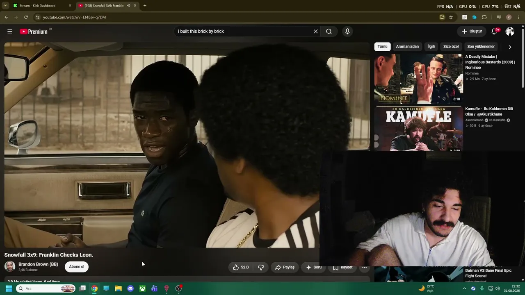Image resolution: width=525 pixels, height=295 pixels.
Task: Select the Size özel filter chip
Action: [451, 47]
